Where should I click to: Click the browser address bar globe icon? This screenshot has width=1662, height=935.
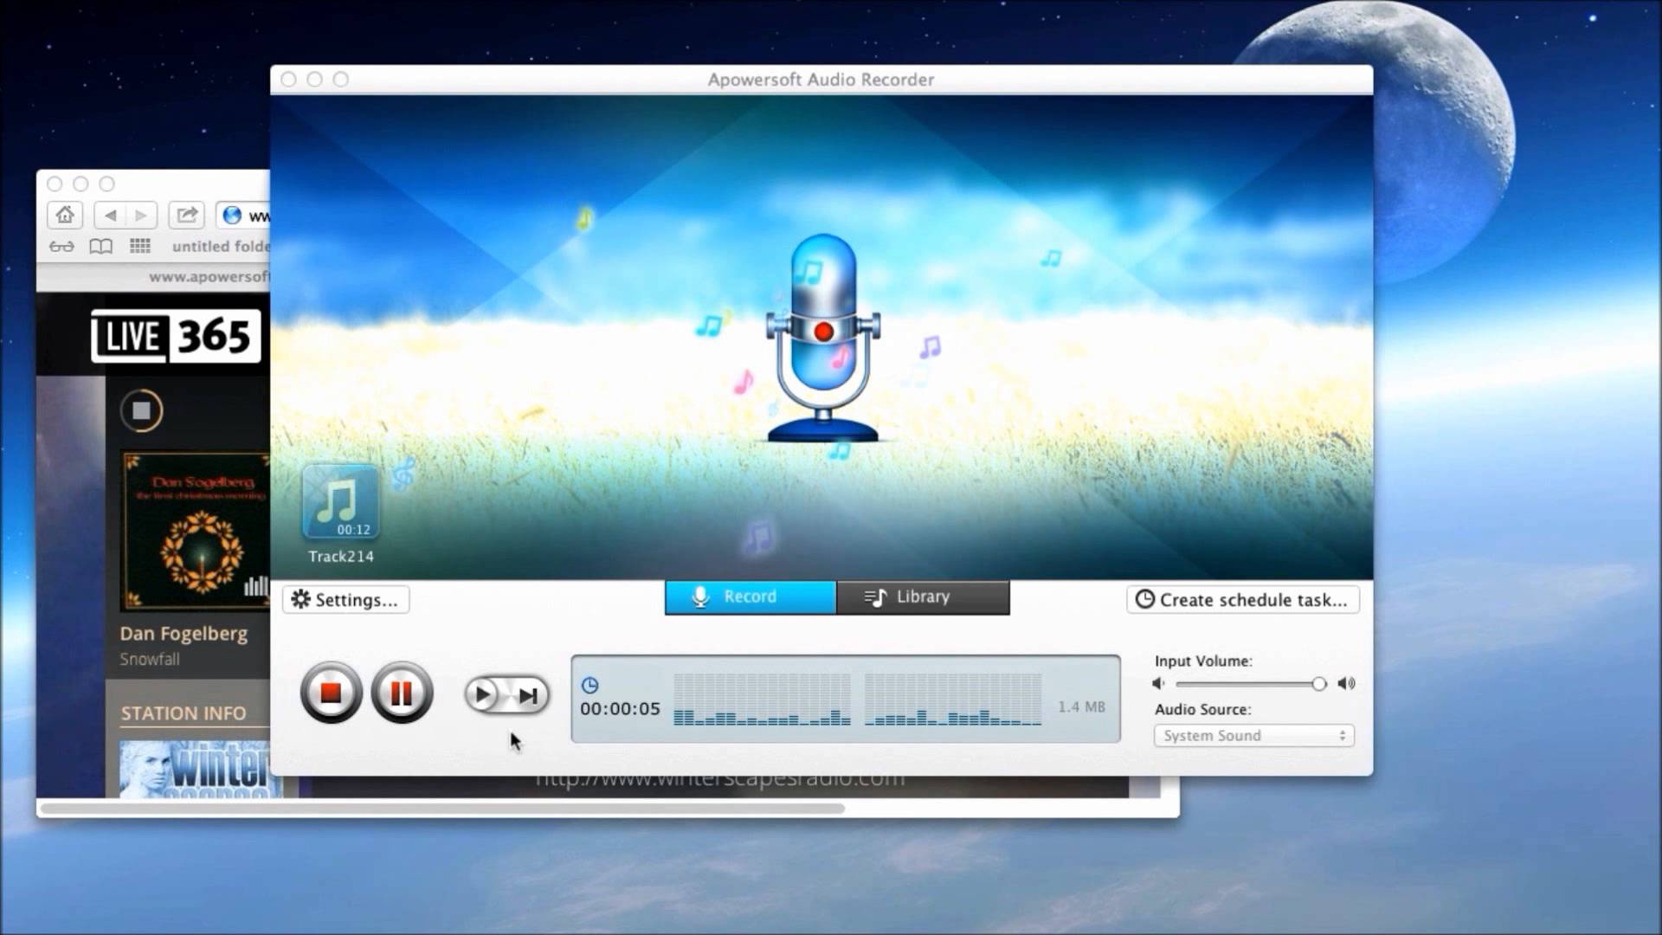pos(232,216)
